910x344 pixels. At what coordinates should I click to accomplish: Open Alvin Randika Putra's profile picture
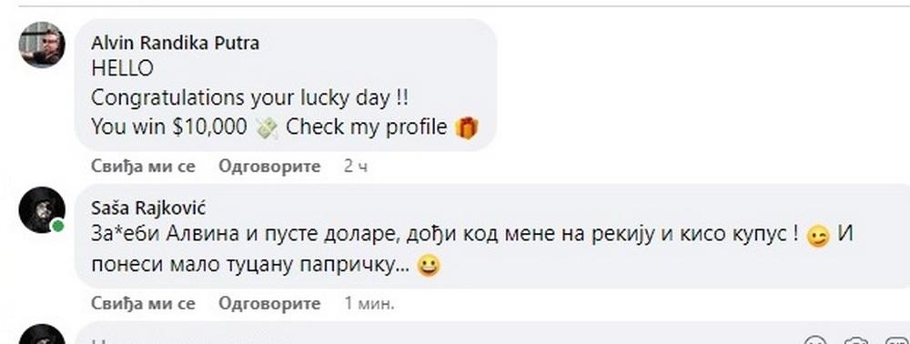click(x=42, y=45)
